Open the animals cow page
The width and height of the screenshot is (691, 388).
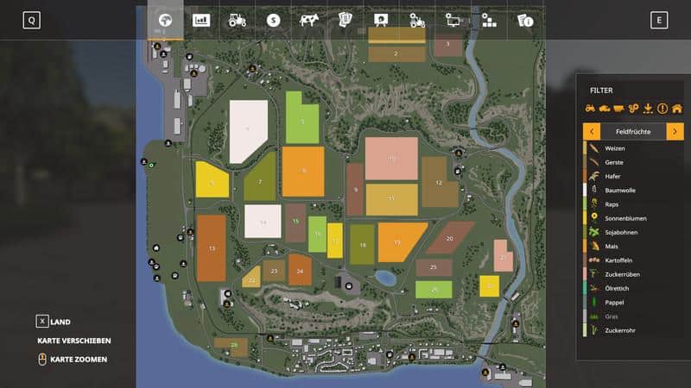309,21
